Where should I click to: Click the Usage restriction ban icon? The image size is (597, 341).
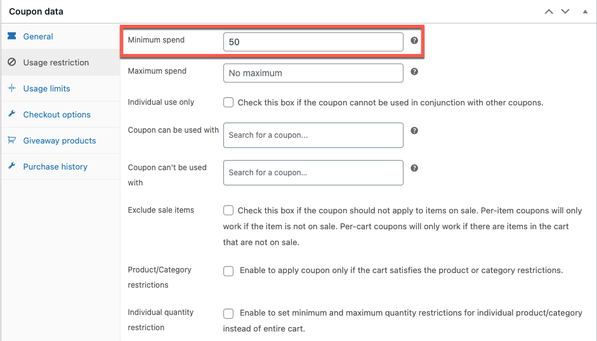click(12, 62)
